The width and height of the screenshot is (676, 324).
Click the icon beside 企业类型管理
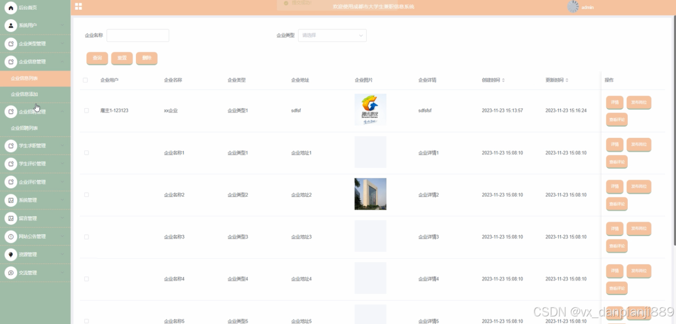click(11, 44)
